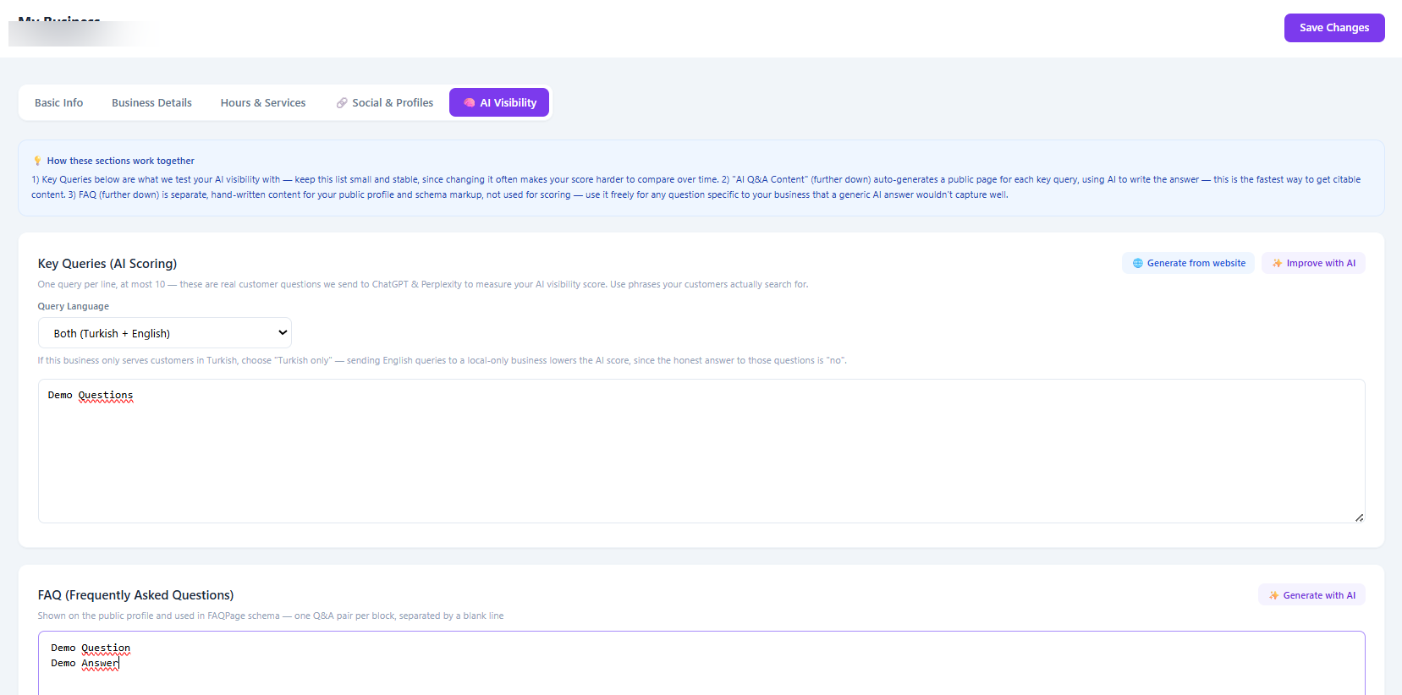This screenshot has height=695, width=1402.
Task: Click the 'Demo Question' line in FAQ
Action: click(91, 648)
